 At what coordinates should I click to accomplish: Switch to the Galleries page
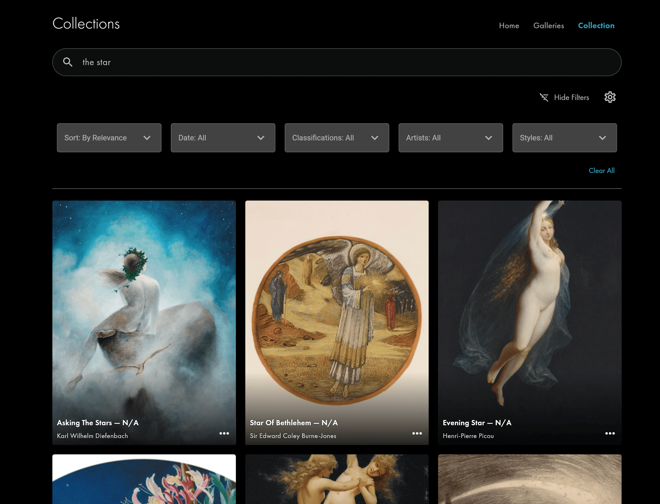pyautogui.click(x=548, y=26)
